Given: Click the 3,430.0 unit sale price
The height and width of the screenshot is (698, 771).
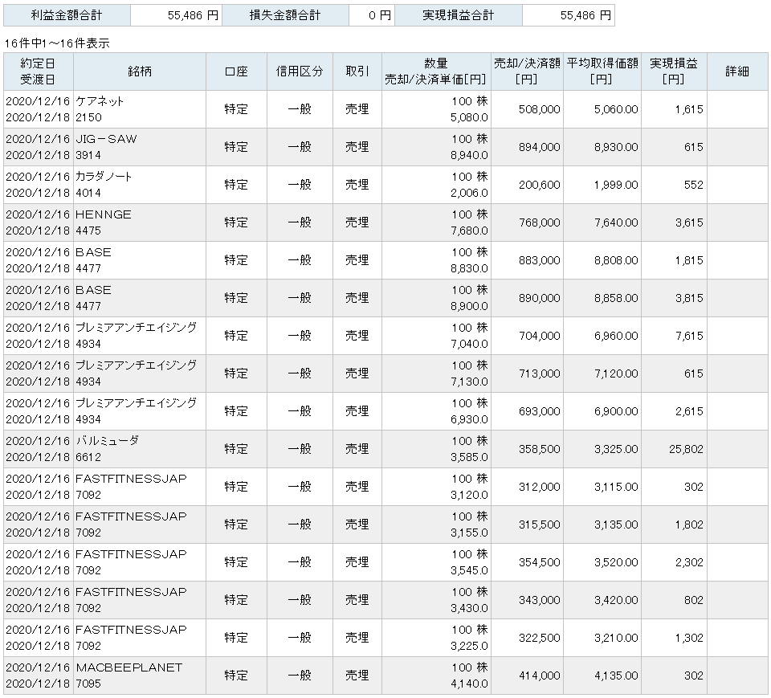Looking at the screenshot, I should point(469,608).
